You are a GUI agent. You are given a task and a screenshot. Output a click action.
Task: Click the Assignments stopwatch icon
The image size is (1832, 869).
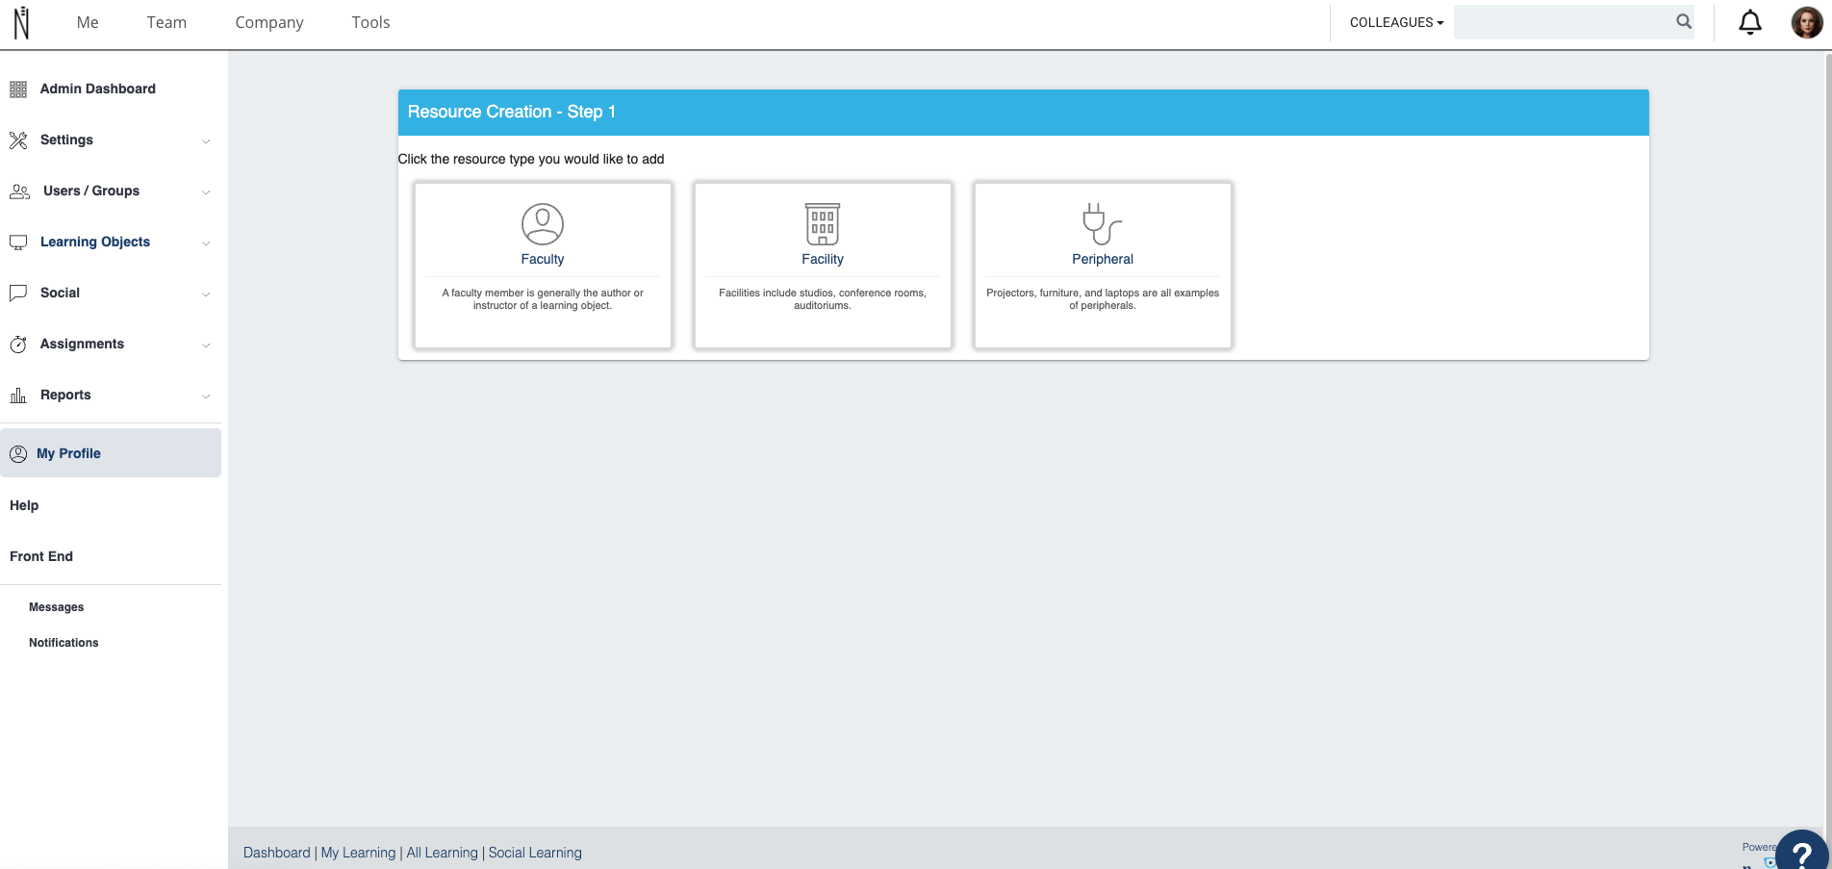18,345
